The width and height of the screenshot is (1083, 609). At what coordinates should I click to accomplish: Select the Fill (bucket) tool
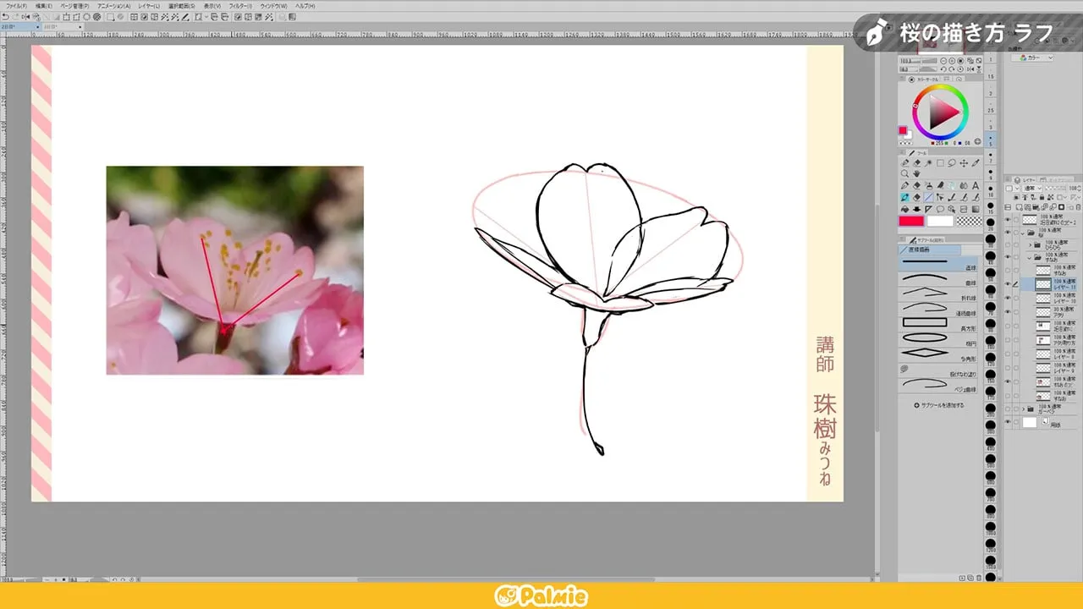point(930,186)
